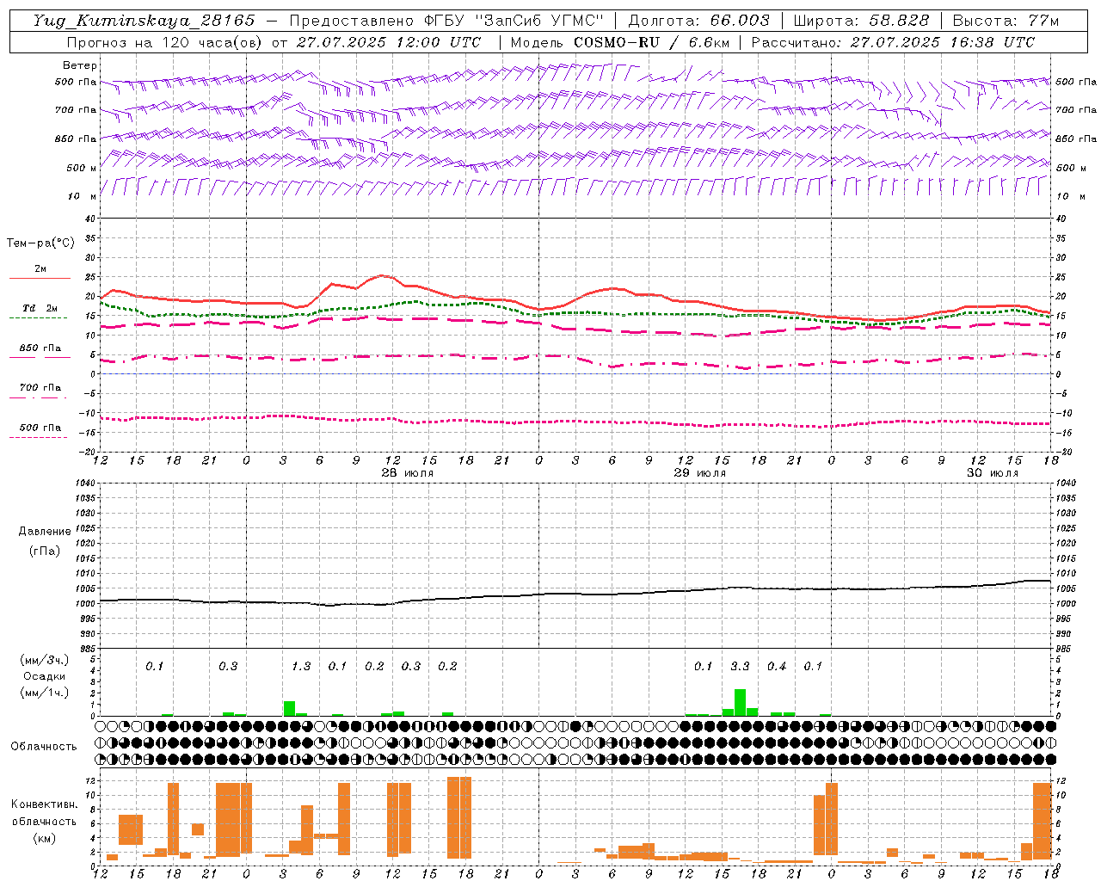Select the 'Модель COSMO-RU / 6.6км' label
The image size is (1101, 881).
coord(621,42)
